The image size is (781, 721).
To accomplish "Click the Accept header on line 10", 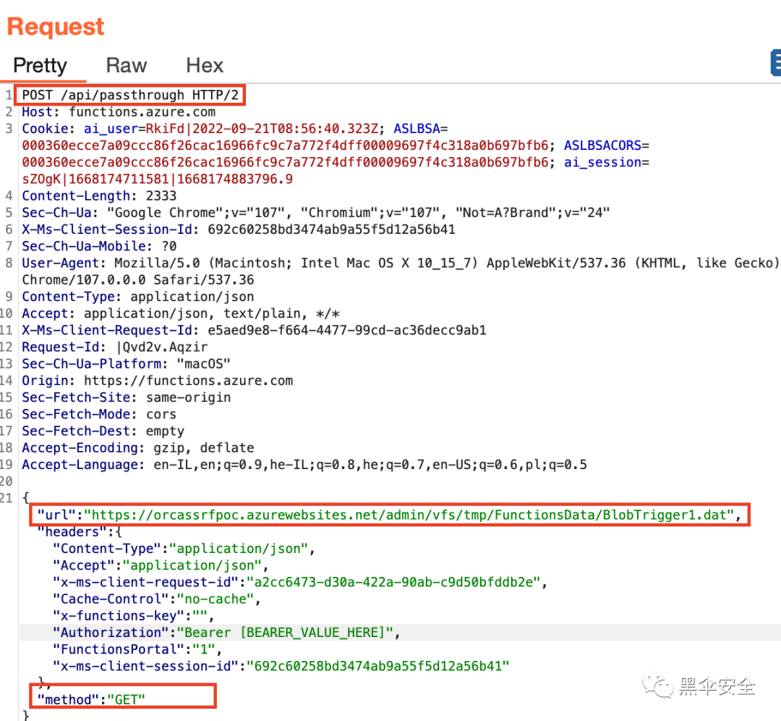I will coord(181,313).
